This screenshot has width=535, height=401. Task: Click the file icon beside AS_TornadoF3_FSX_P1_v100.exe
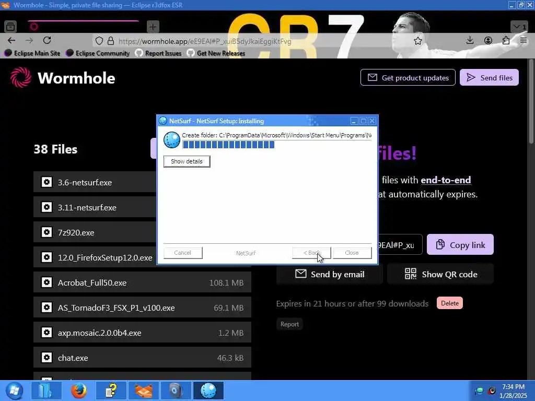click(46, 308)
